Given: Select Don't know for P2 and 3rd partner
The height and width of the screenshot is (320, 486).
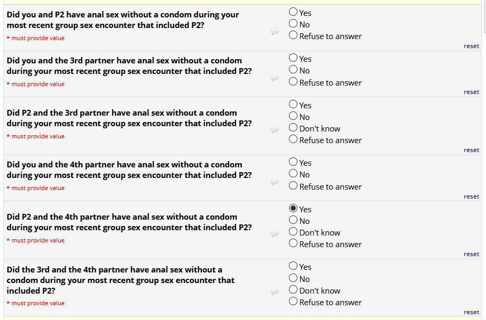Looking at the screenshot, I should [293, 128].
